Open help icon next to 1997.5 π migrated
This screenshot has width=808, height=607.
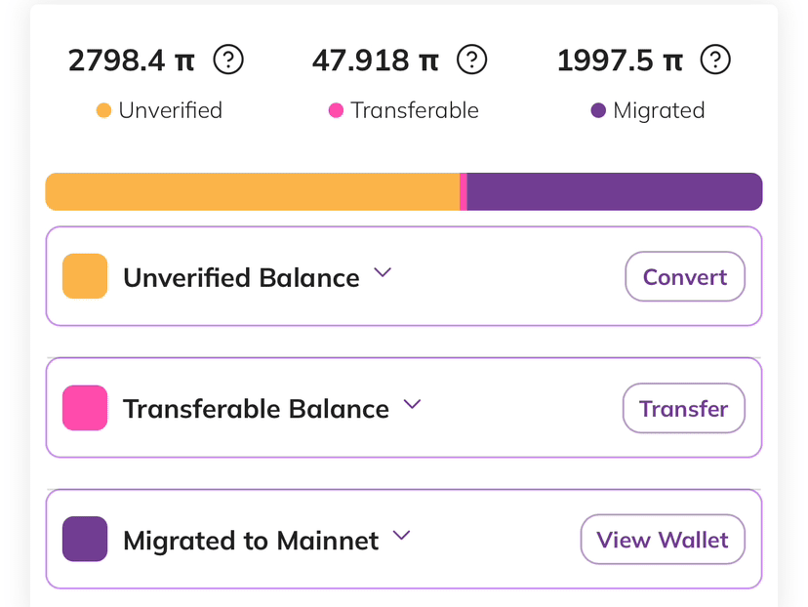pos(715,60)
